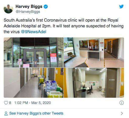Open the 1:02 PM - Mar 5, 2020 timestamp
Image resolution: width=129 pixels, height=118 pixels.
33,103
